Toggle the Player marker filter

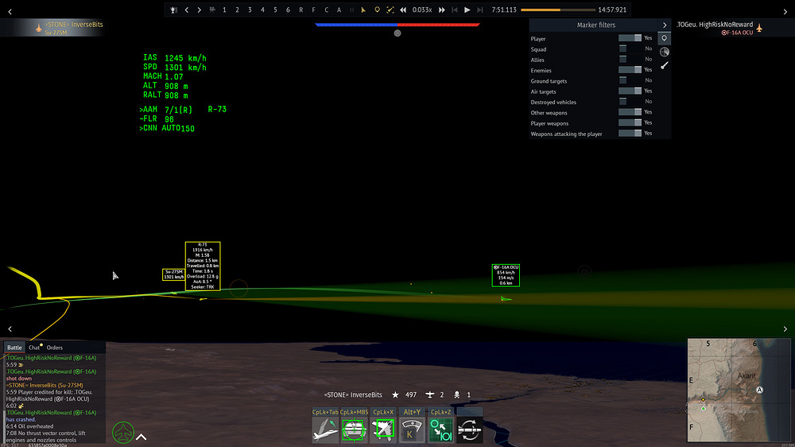[630, 38]
